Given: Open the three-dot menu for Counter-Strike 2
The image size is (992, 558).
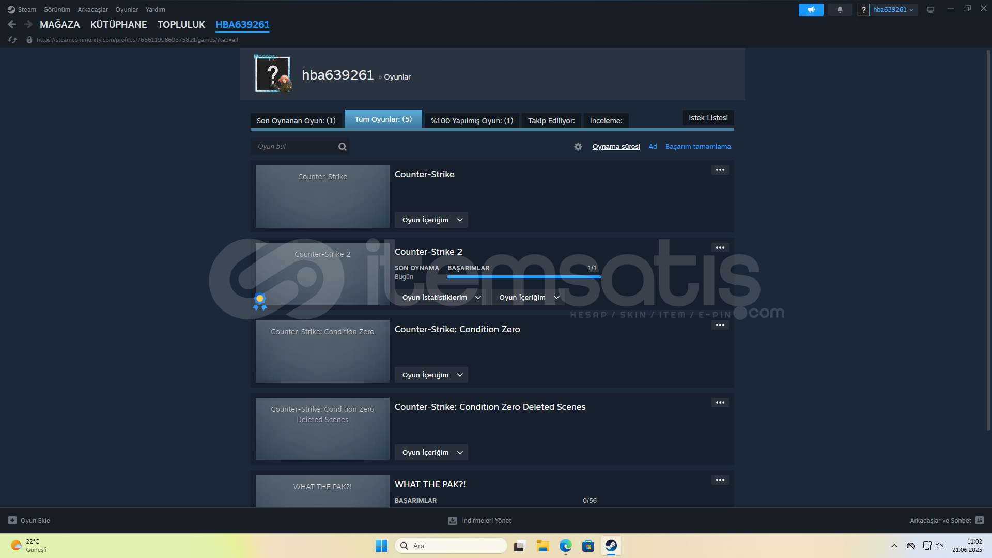Looking at the screenshot, I should pos(720,247).
